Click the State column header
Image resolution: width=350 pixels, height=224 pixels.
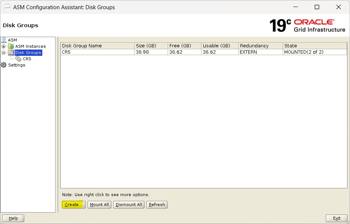click(315, 46)
